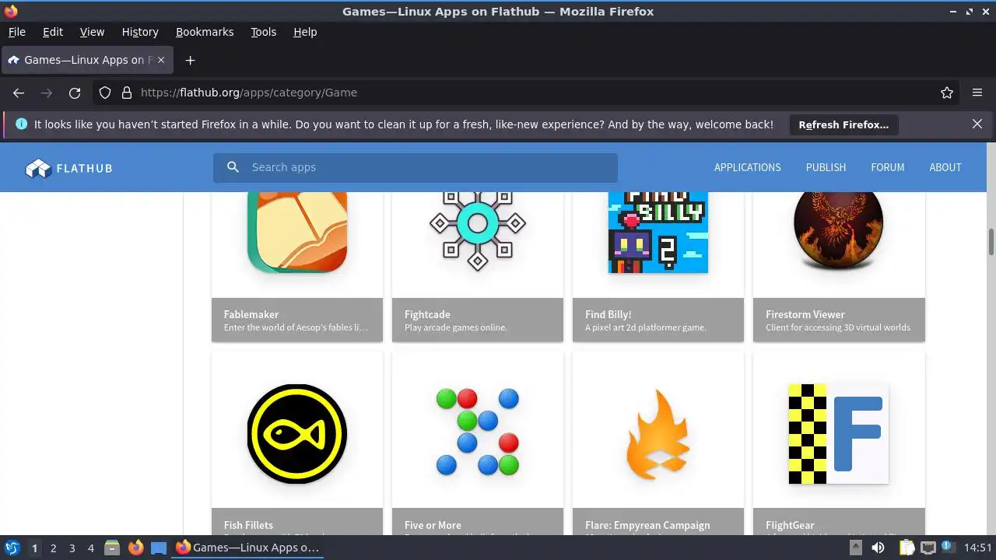Switch to workspace 3 in the taskbar

pyautogui.click(x=72, y=548)
